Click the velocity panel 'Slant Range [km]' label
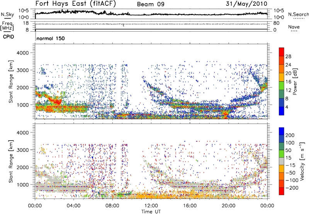This screenshot has width=309, height=214. 11,161
